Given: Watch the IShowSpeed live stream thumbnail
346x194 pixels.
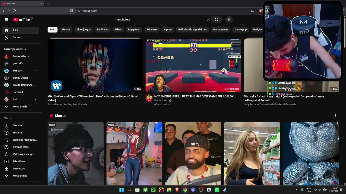Looking at the screenshot, I should (x=193, y=65).
